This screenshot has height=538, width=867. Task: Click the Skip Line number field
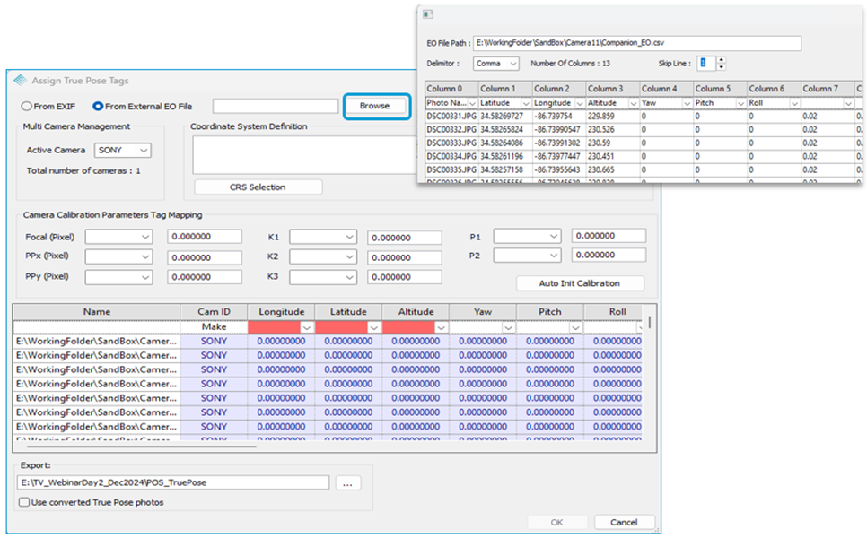(x=706, y=64)
